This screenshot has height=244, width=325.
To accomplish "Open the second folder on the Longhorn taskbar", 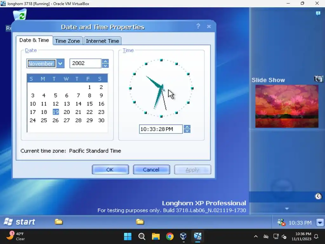I will click(x=140, y=222).
